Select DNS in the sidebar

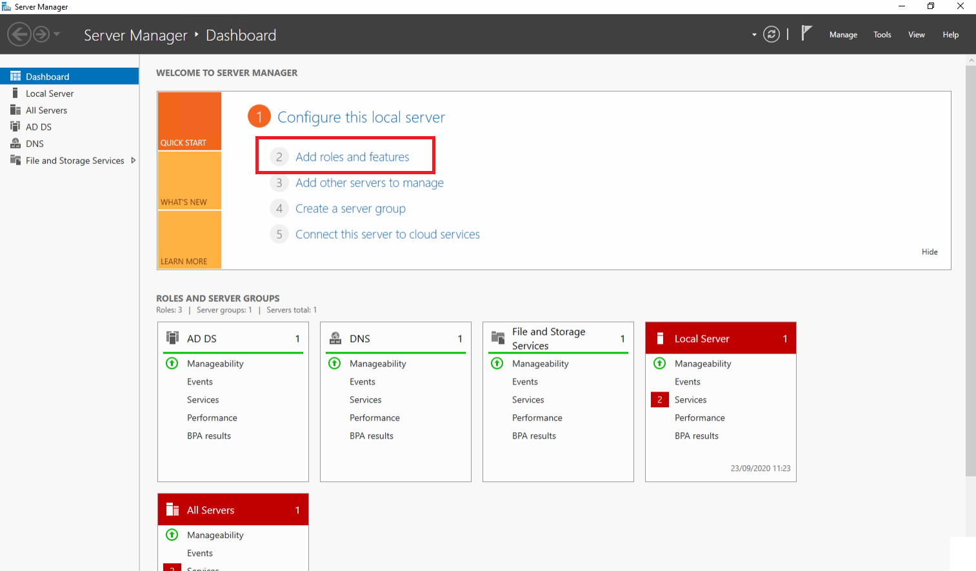click(69, 144)
